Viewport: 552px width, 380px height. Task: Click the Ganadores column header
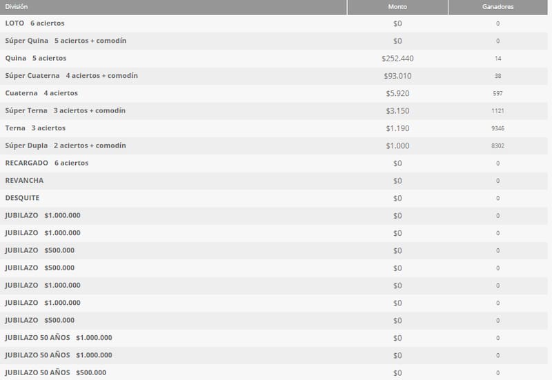[497, 6]
